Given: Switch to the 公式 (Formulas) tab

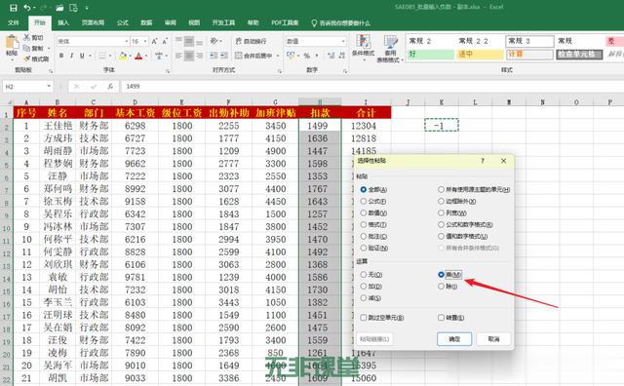Looking at the screenshot, I should pyautogui.click(x=123, y=23).
